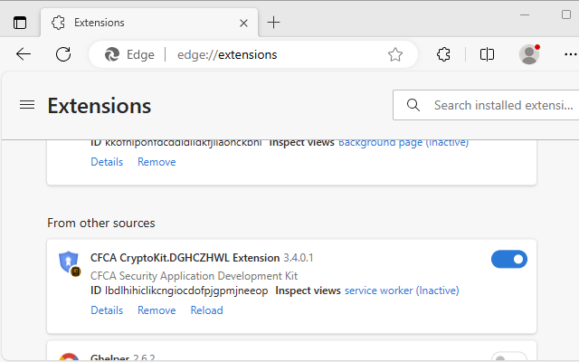579x362 pixels.
Task: Open the Extensions hamburger menu
Action: [27, 105]
